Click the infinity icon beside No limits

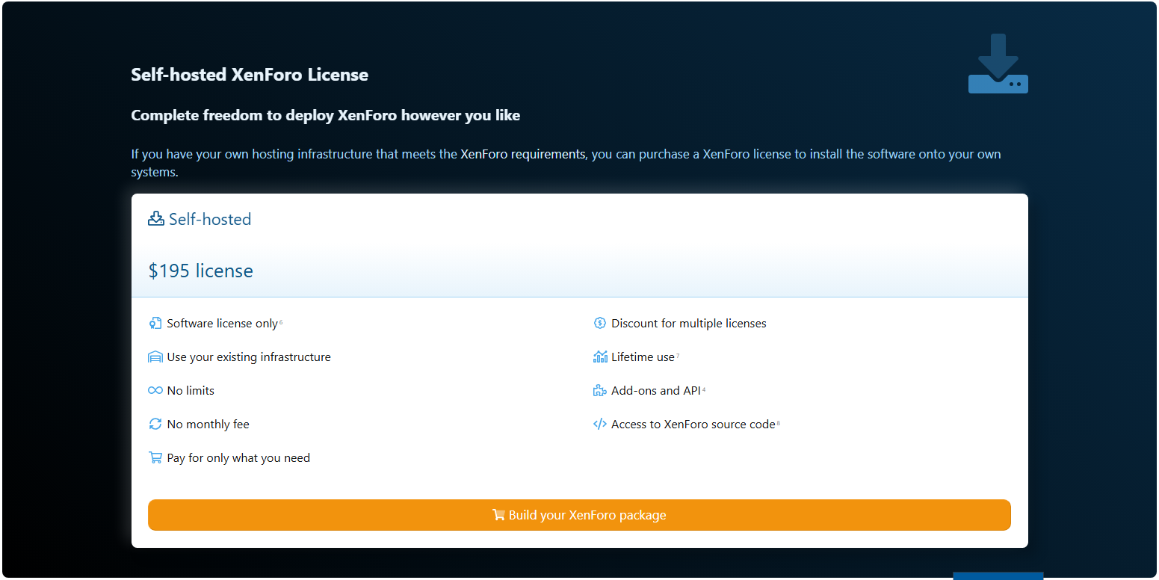155,391
